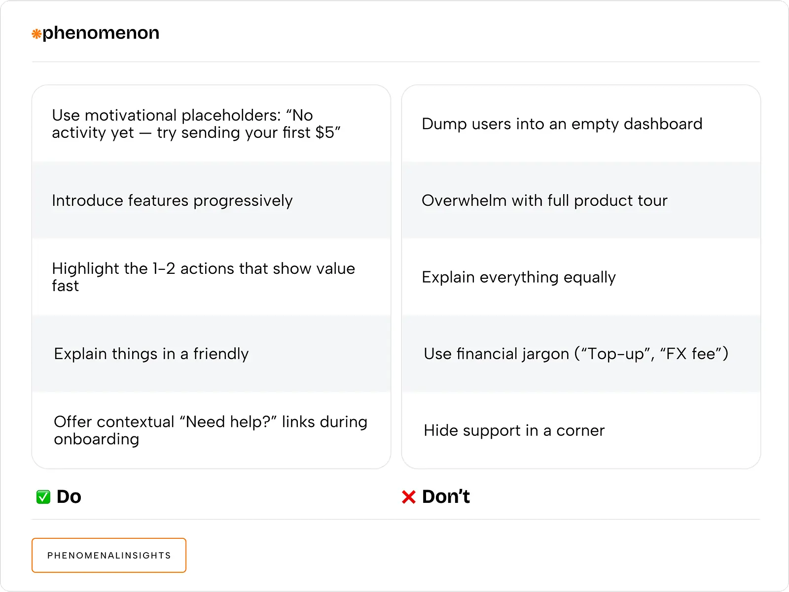Click the red X icon beside Don't
Screen dimensions: 789x592
409,497
